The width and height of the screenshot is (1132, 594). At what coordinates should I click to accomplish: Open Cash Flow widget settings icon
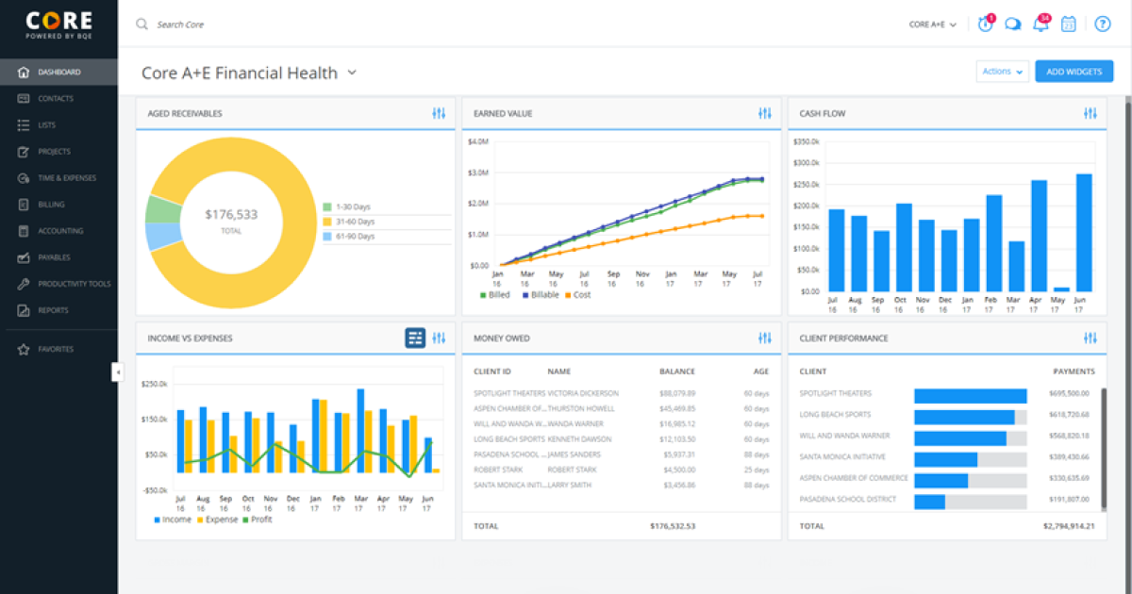[1090, 113]
